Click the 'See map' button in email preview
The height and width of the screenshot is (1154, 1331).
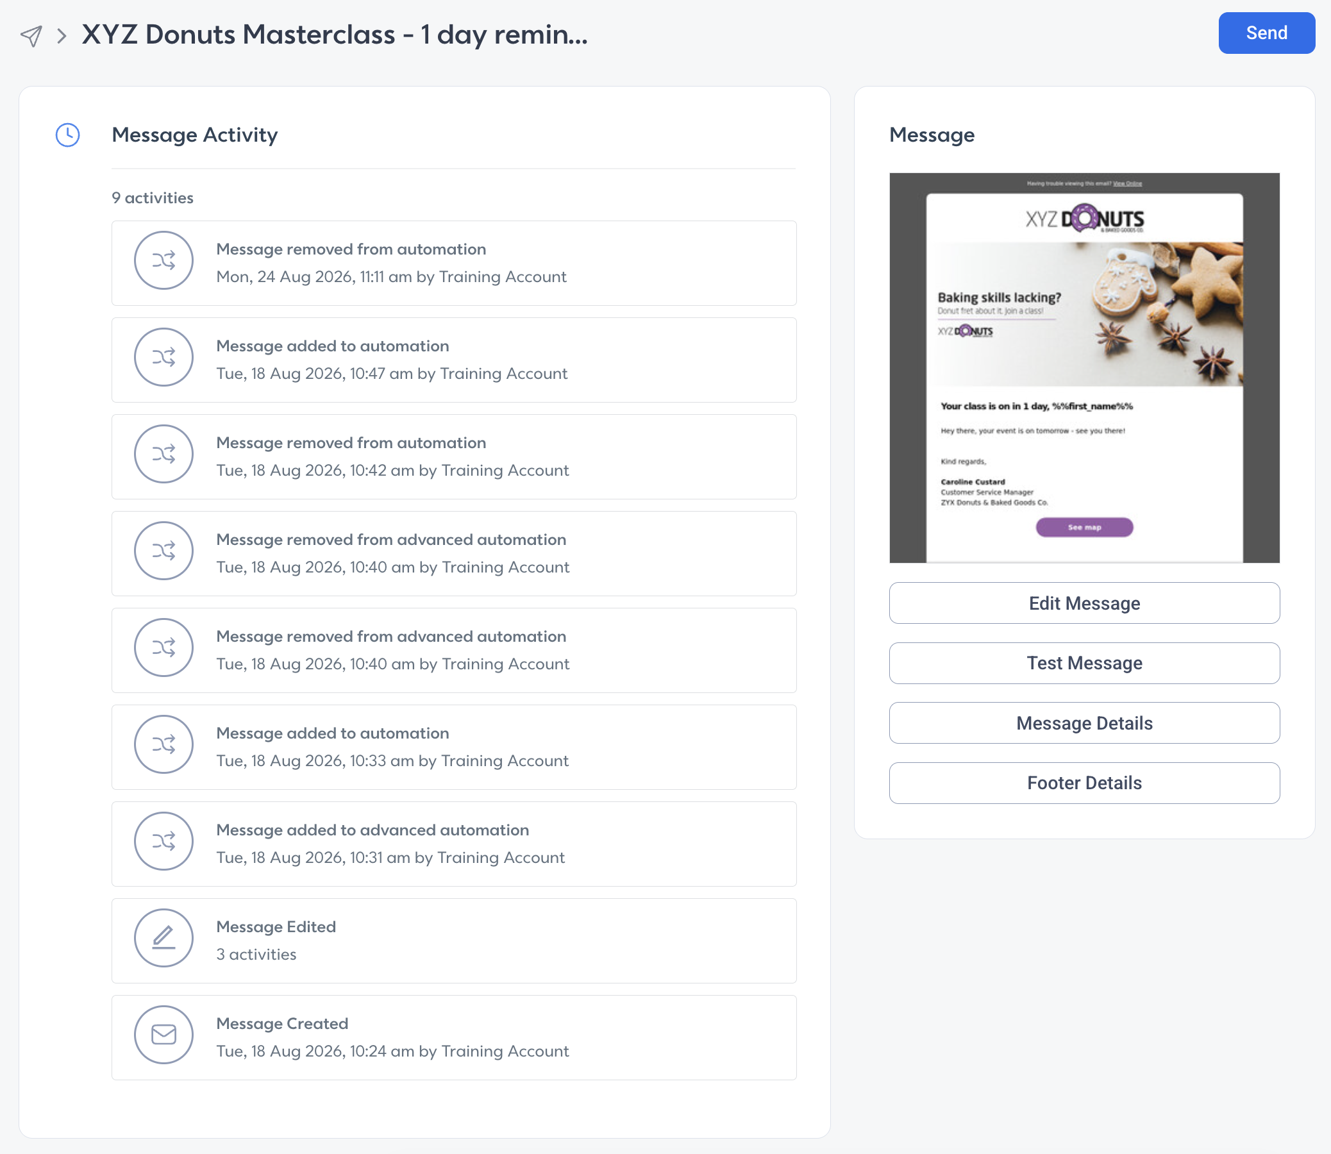click(x=1084, y=527)
